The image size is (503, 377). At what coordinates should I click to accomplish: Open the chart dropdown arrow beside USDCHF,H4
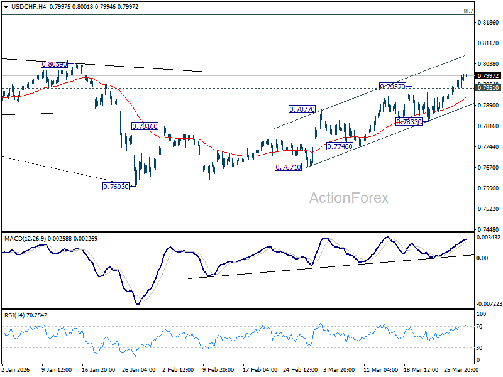pyautogui.click(x=6, y=7)
